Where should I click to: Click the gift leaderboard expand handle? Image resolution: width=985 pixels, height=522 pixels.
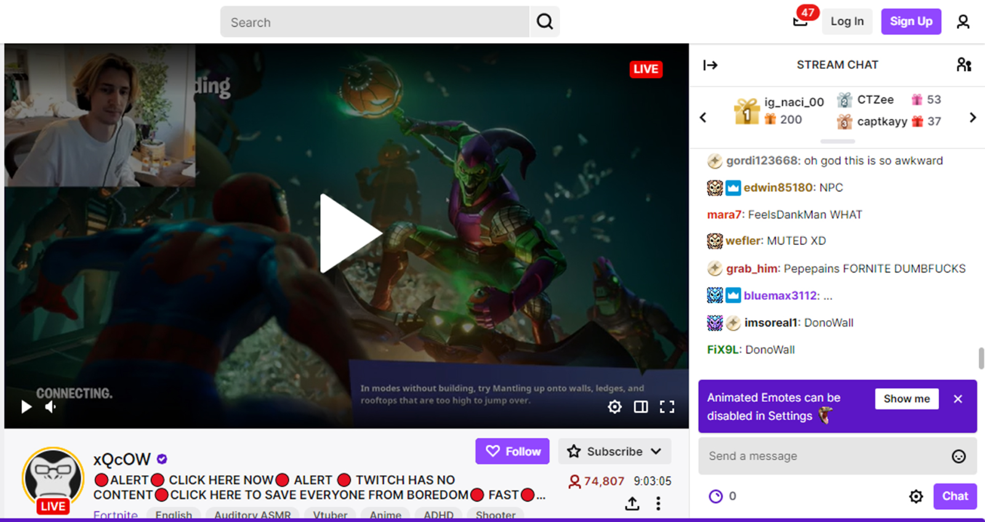click(837, 142)
